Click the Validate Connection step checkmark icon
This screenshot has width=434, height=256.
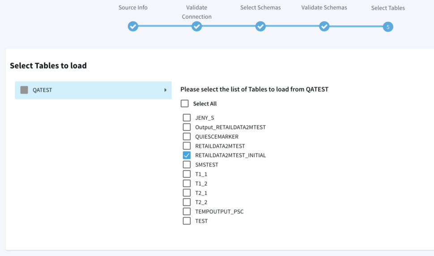[x=197, y=27]
